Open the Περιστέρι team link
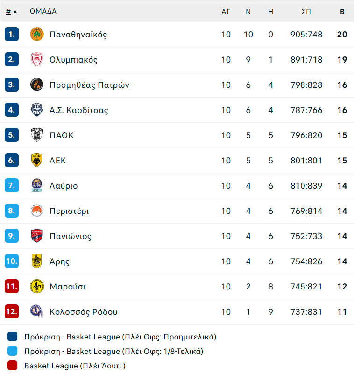Screen dimensions: 354x374 coord(69,211)
